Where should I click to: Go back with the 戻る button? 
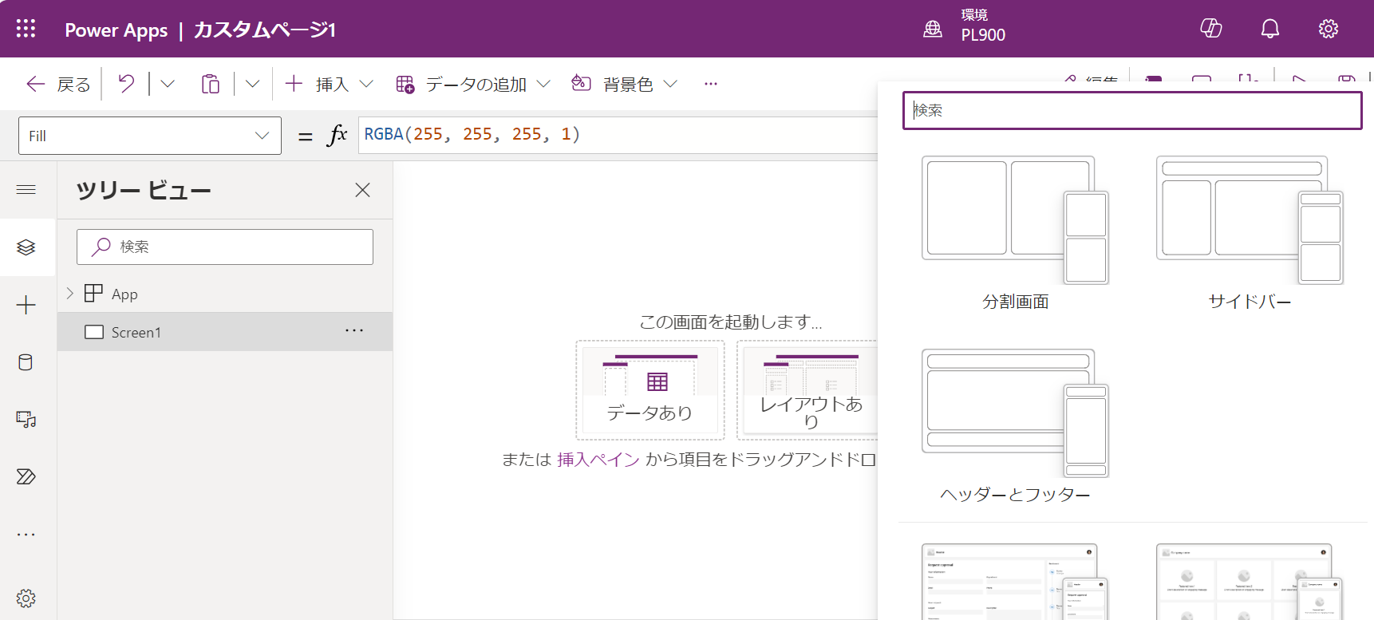tap(58, 84)
